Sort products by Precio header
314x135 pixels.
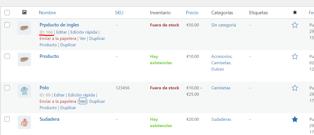pyautogui.click(x=192, y=13)
